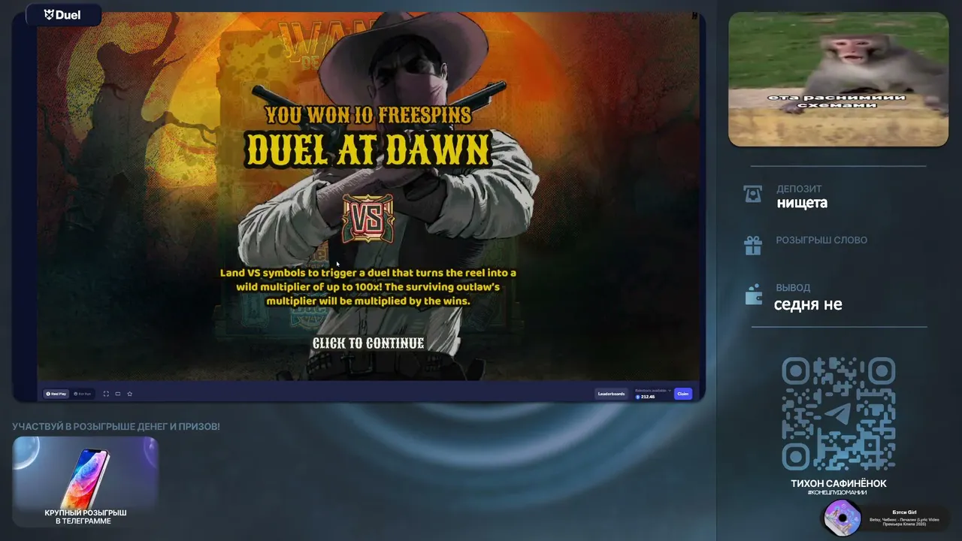Click the DUEL AT DAWN title
This screenshot has height=541, width=962.
click(368, 150)
